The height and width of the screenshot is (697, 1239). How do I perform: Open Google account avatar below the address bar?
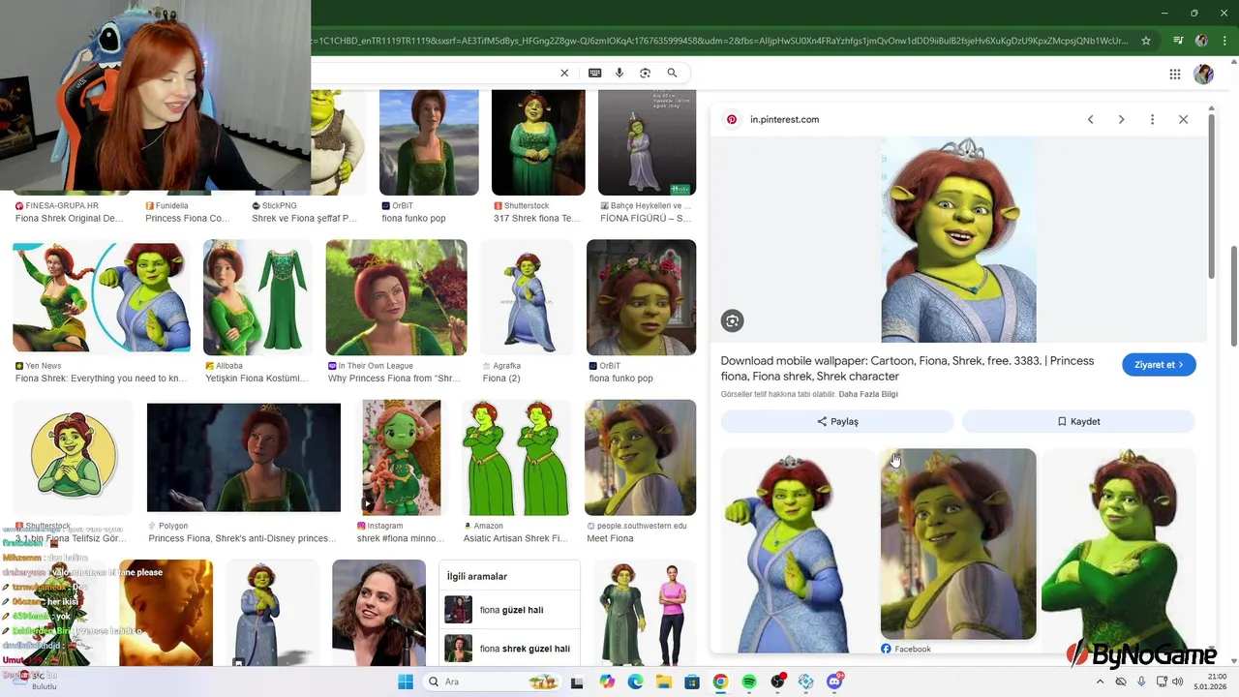[x=1203, y=74]
